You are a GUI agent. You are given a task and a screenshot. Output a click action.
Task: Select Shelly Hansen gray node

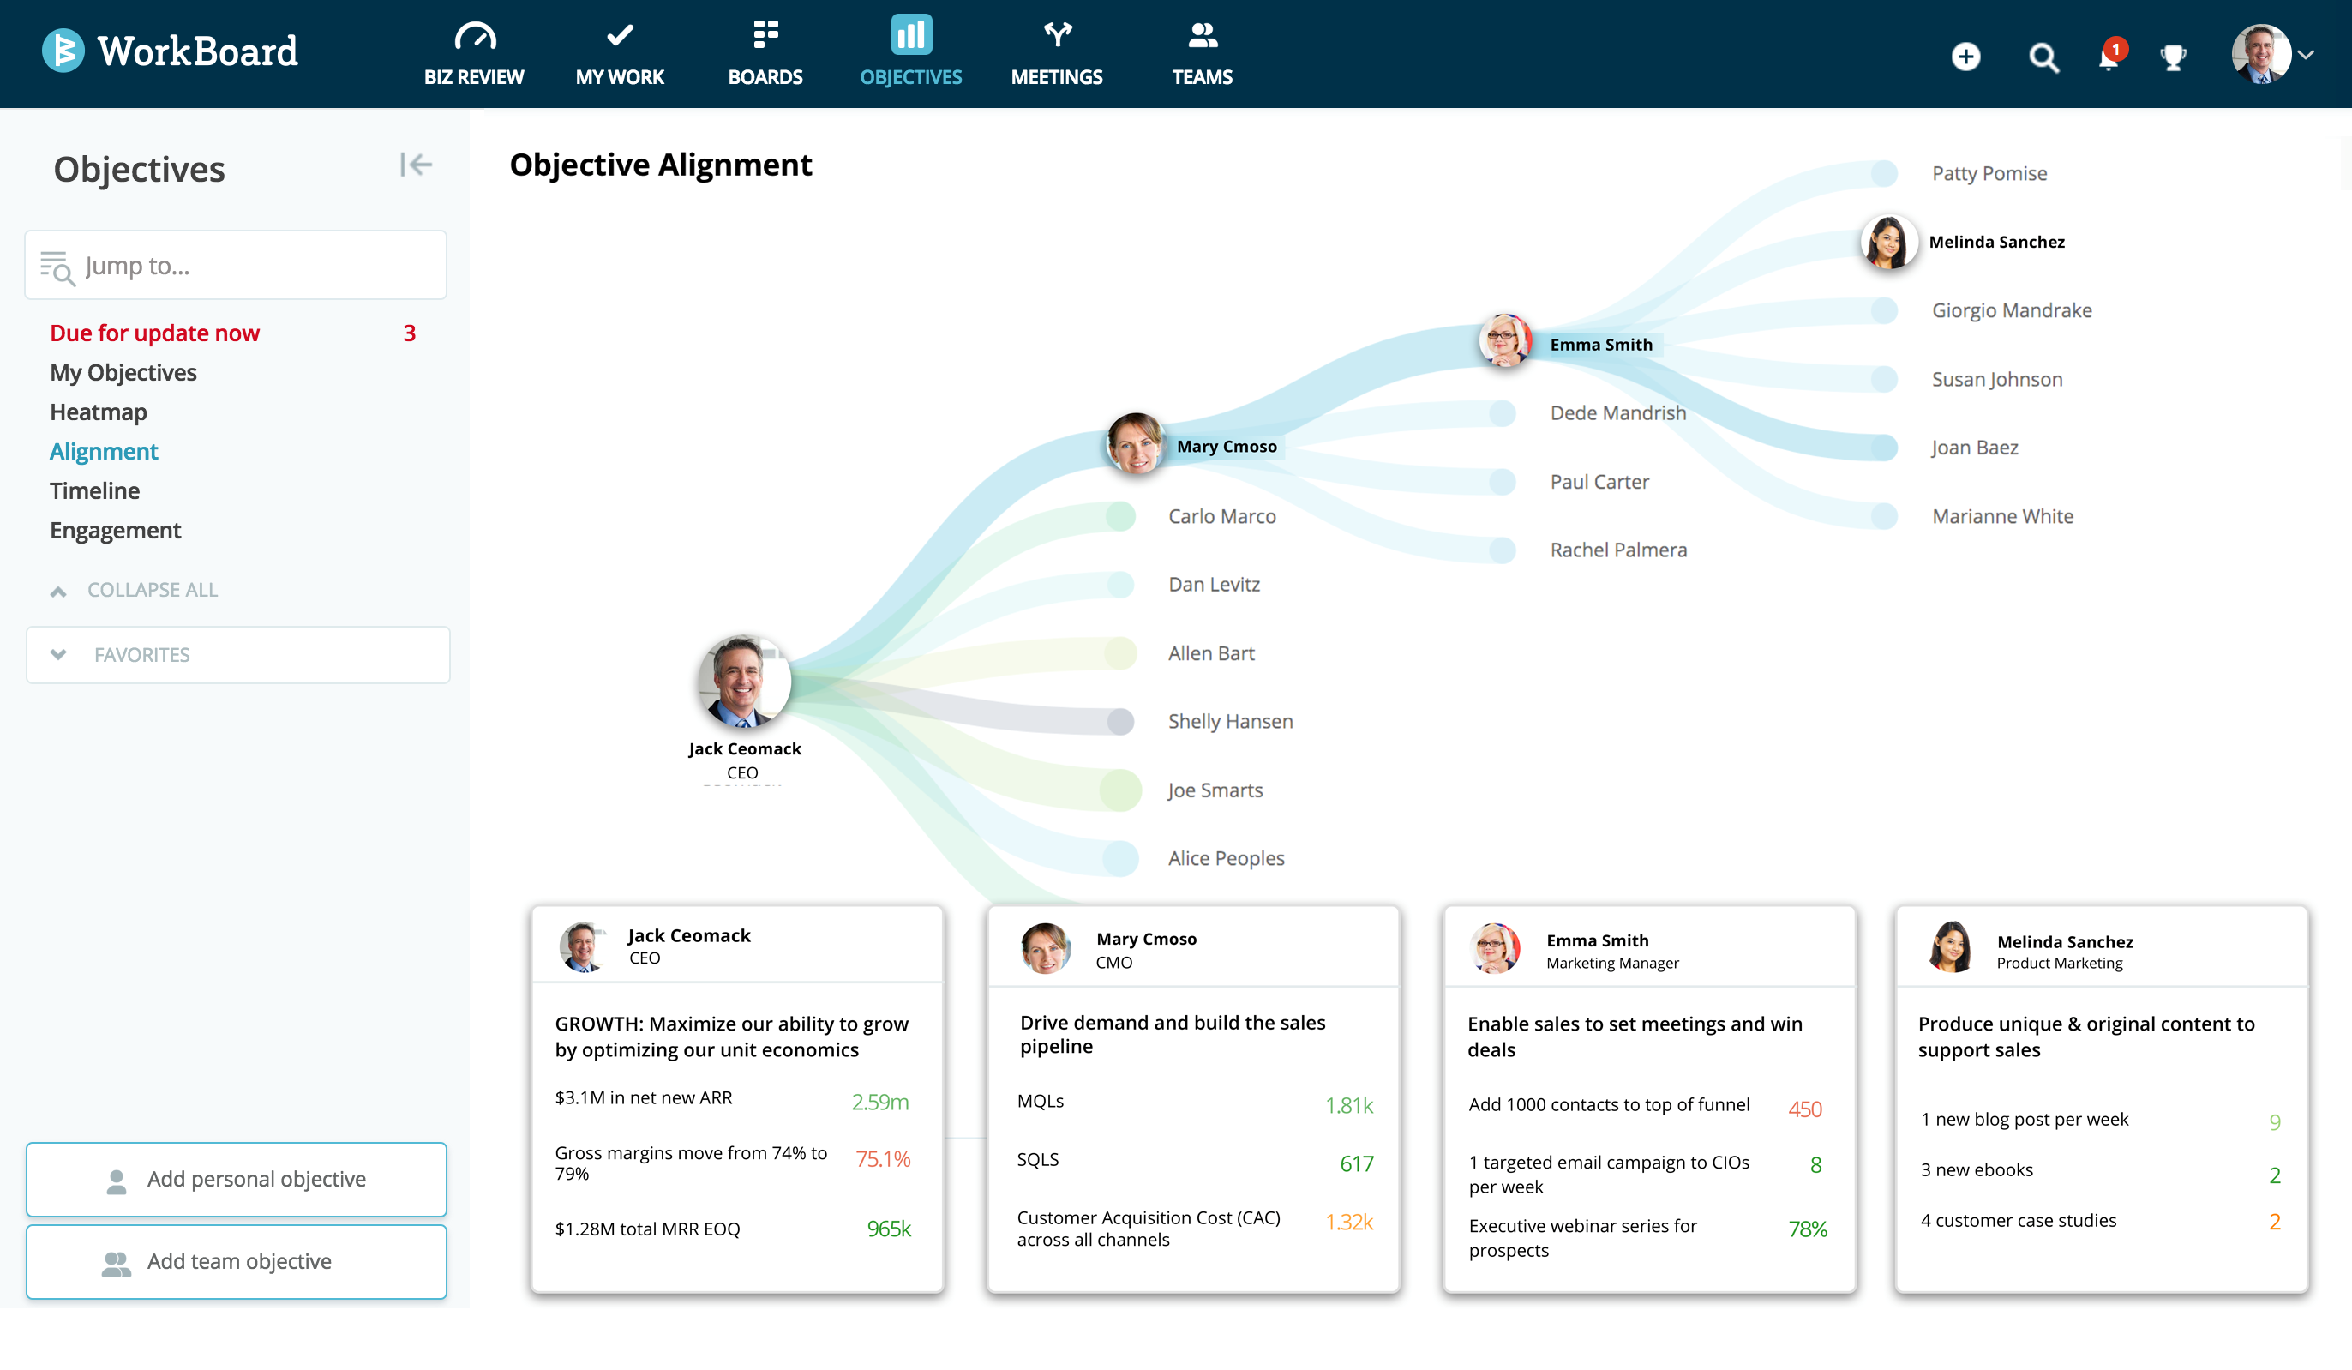point(1122,721)
